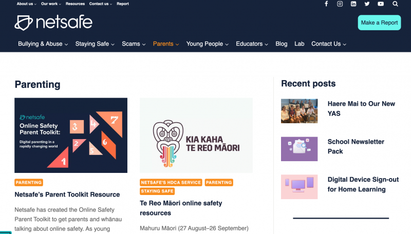Expand the About us top menu
Screen dimensions: 411x234
(27, 4)
